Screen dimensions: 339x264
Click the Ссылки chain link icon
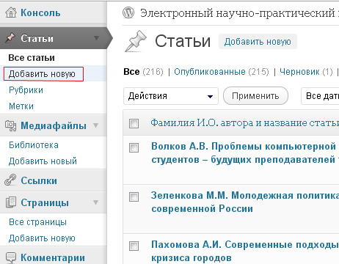coord(10,180)
